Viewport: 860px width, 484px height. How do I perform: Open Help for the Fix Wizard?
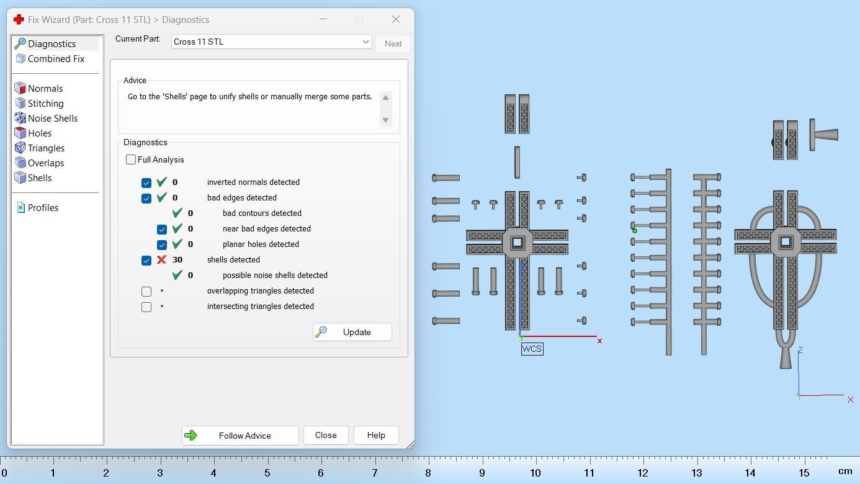click(x=376, y=435)
